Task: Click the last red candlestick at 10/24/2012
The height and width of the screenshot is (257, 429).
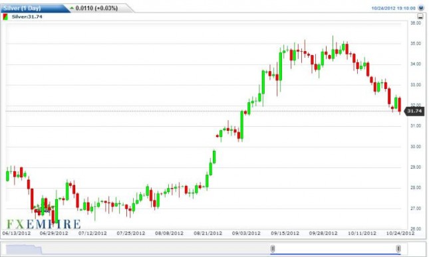Action: [x=400, y=105]
